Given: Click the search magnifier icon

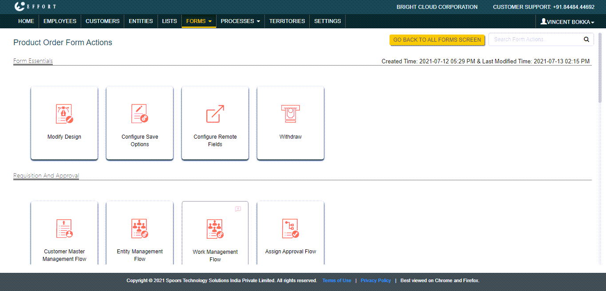Looking at the screenshot, I should 586,39.
